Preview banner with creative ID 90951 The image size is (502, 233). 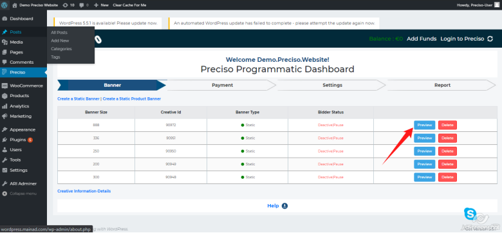(x=425, y=138)
